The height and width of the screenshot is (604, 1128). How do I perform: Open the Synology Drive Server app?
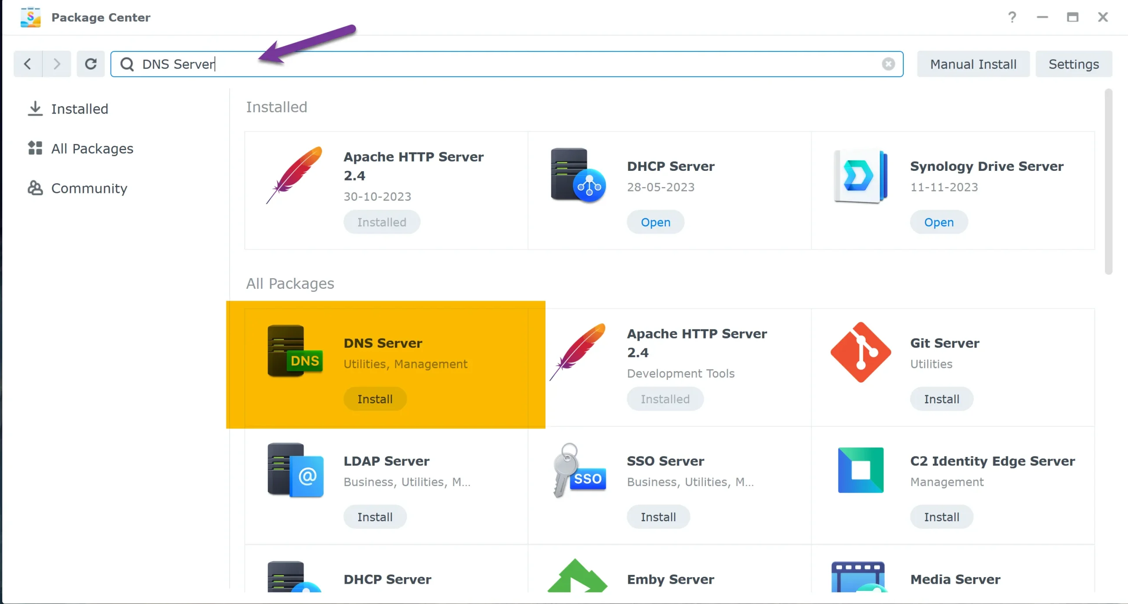[939, 222]
